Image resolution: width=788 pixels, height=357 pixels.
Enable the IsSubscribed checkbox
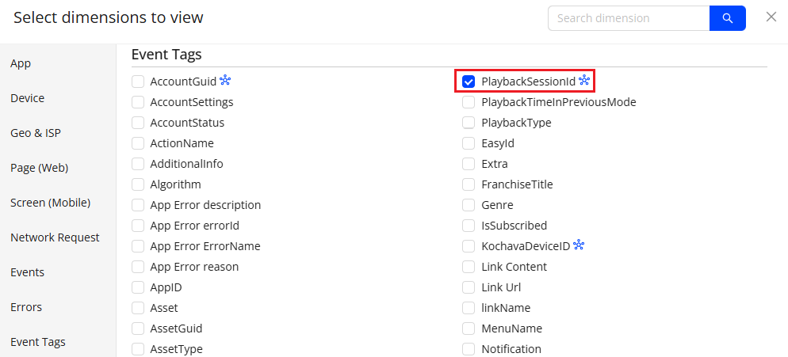pos(469,226)
